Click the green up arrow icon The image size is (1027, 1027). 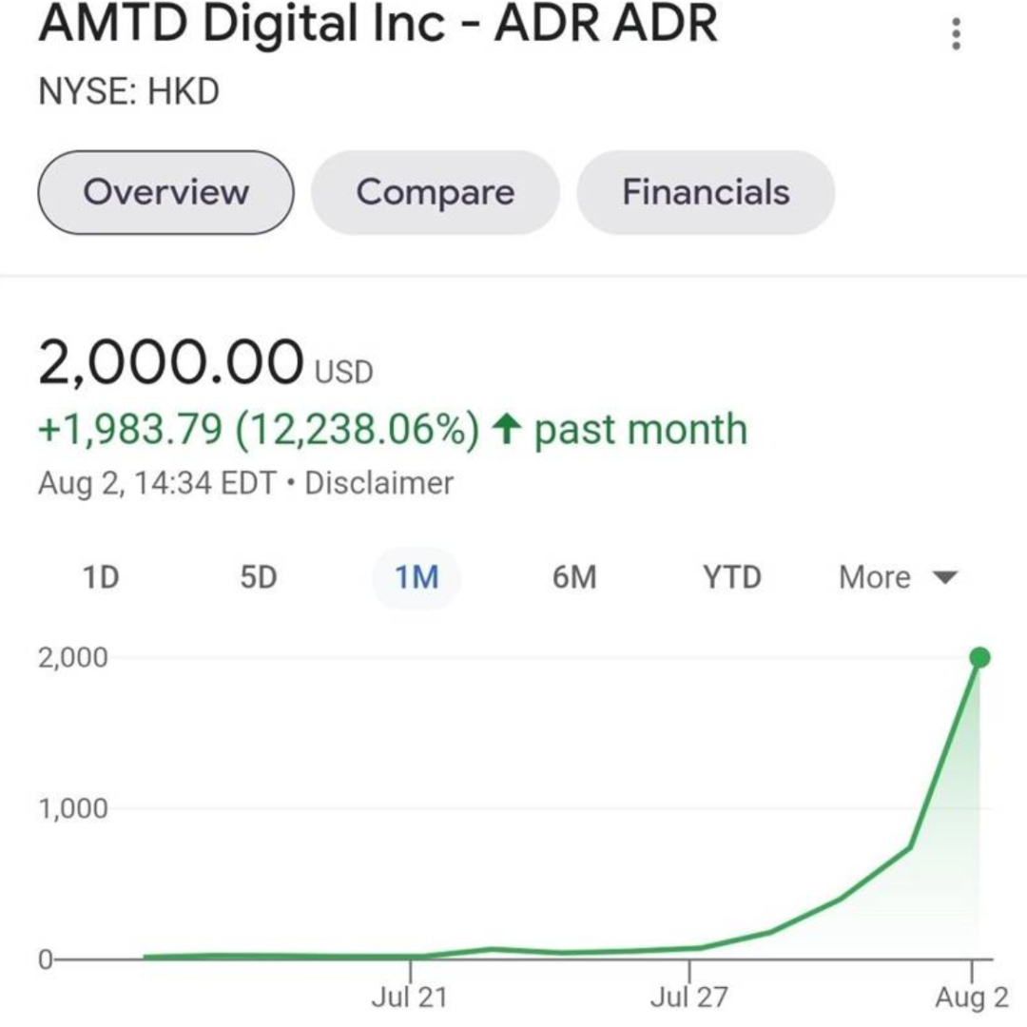click(506, 429)
